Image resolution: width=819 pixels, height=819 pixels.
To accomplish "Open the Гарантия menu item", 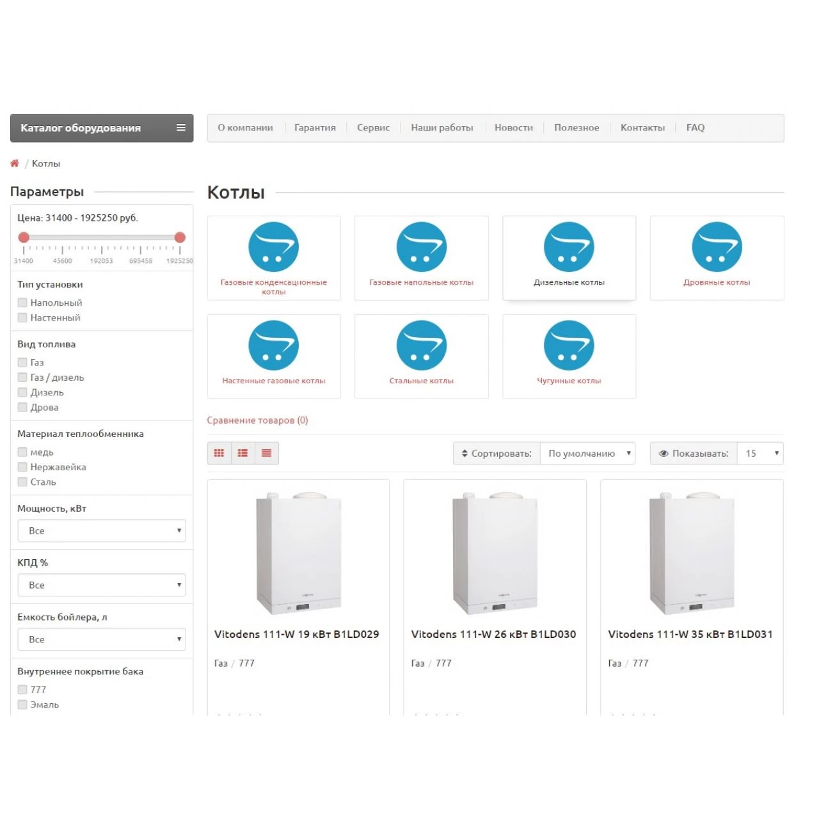I will 315,127.
